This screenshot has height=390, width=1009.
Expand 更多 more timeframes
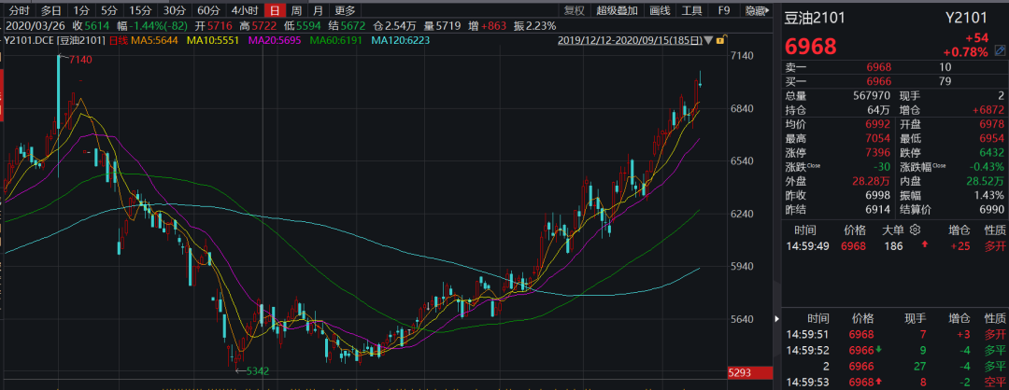(345, 11)
